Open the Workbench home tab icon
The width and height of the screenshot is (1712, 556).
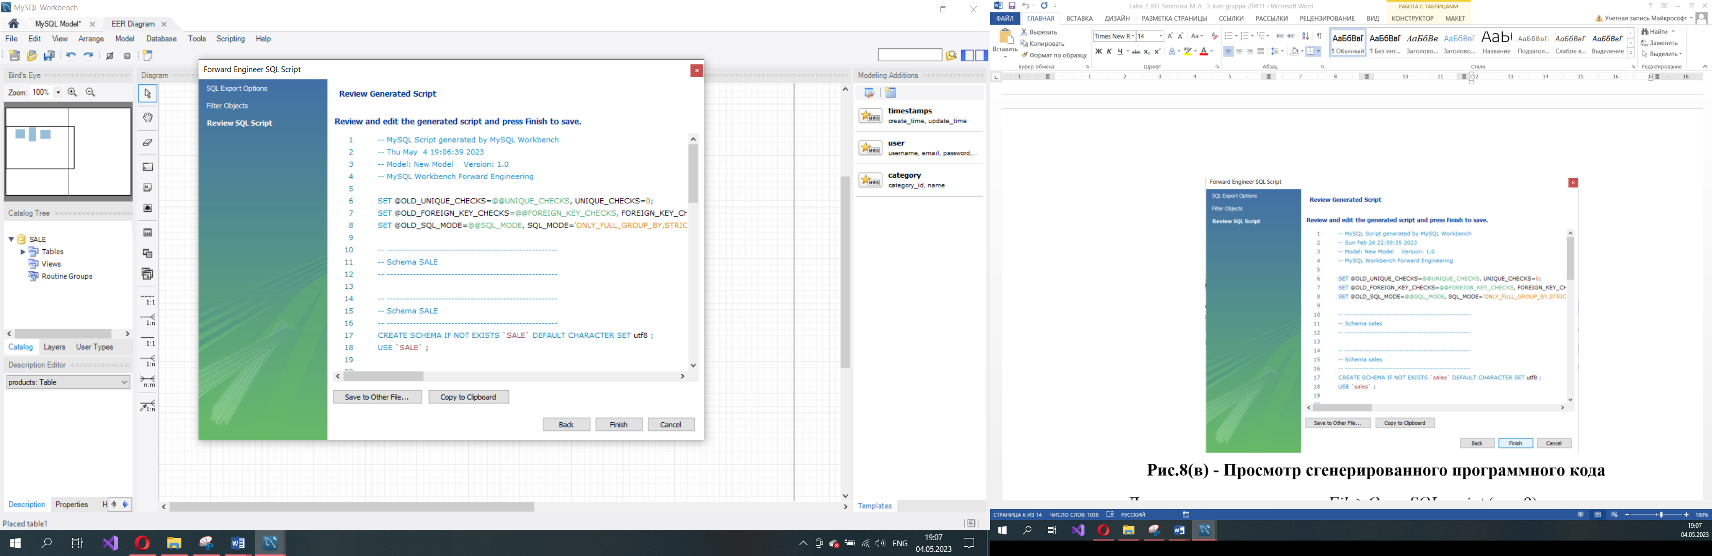[13, 24]
